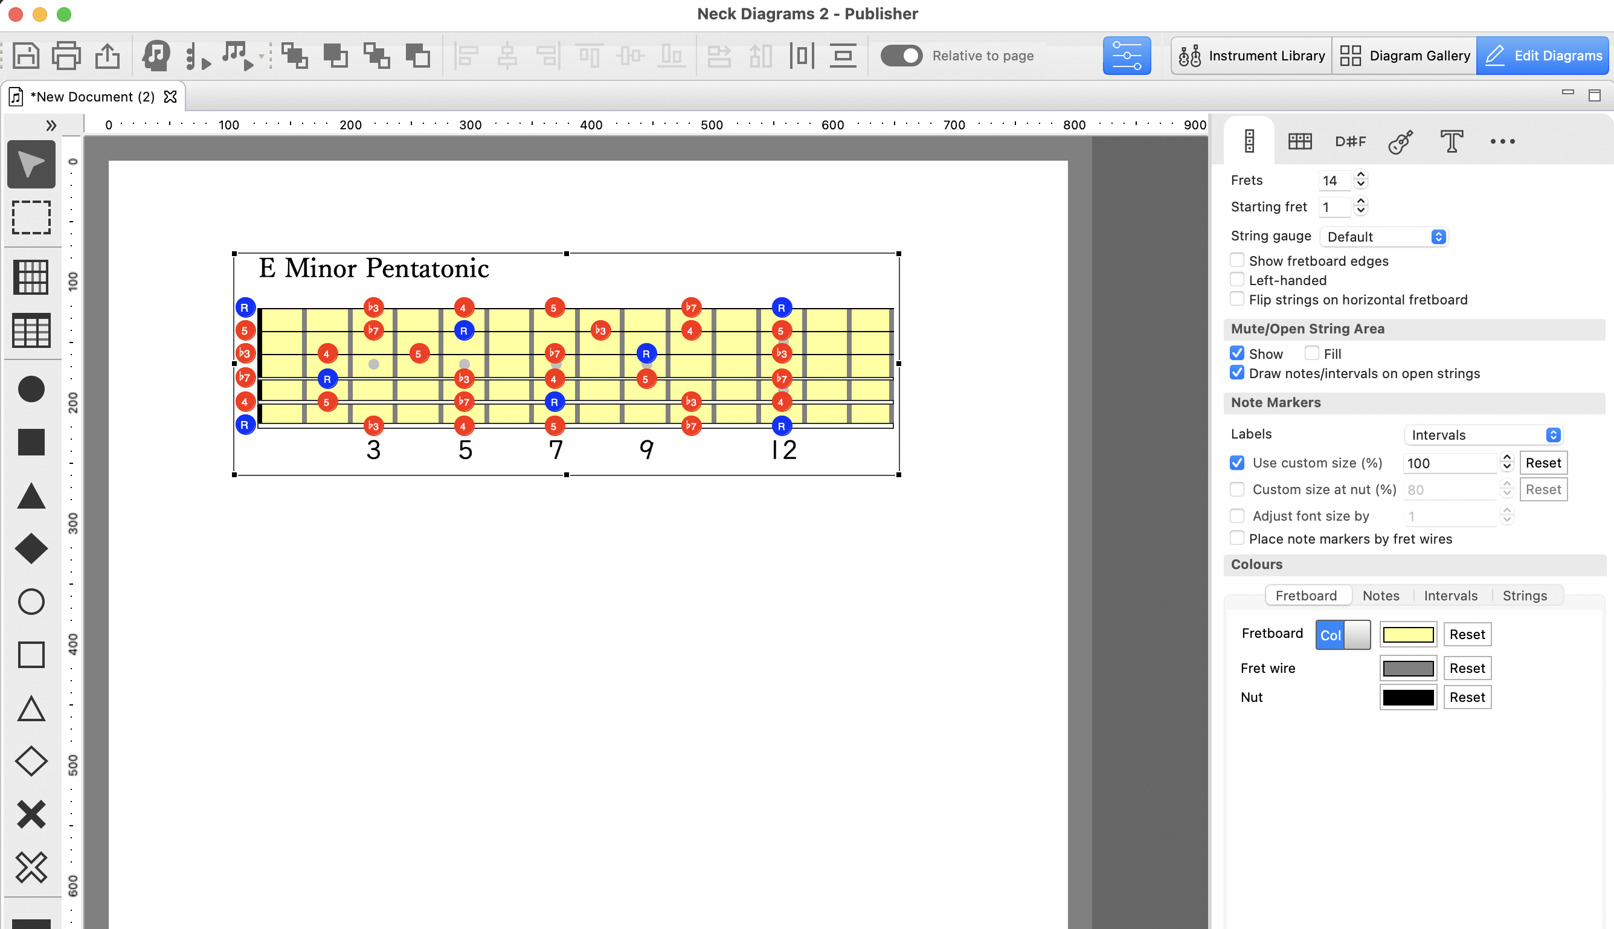Select the arrow selection tool
Viewport: 1614px width, 929px height.
click(x=31, y=165)
